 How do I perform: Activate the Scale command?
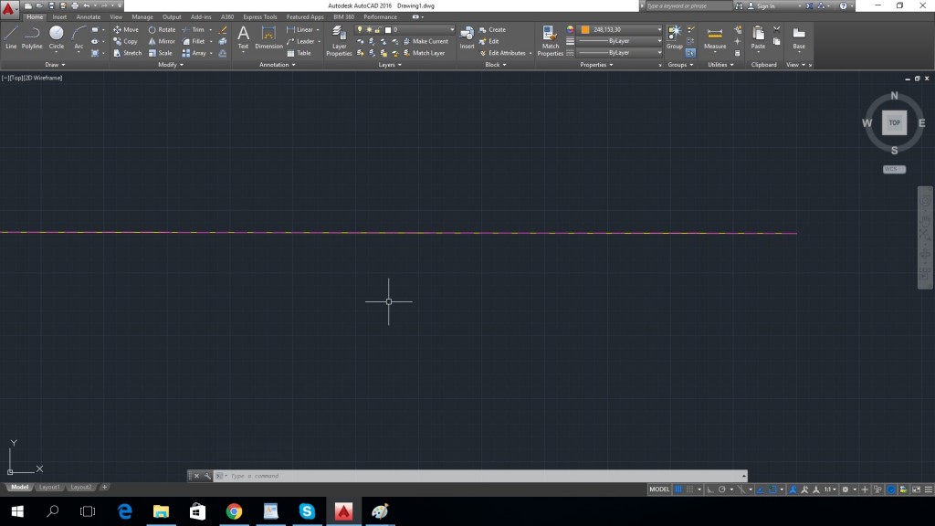click(x=161, y=53)
